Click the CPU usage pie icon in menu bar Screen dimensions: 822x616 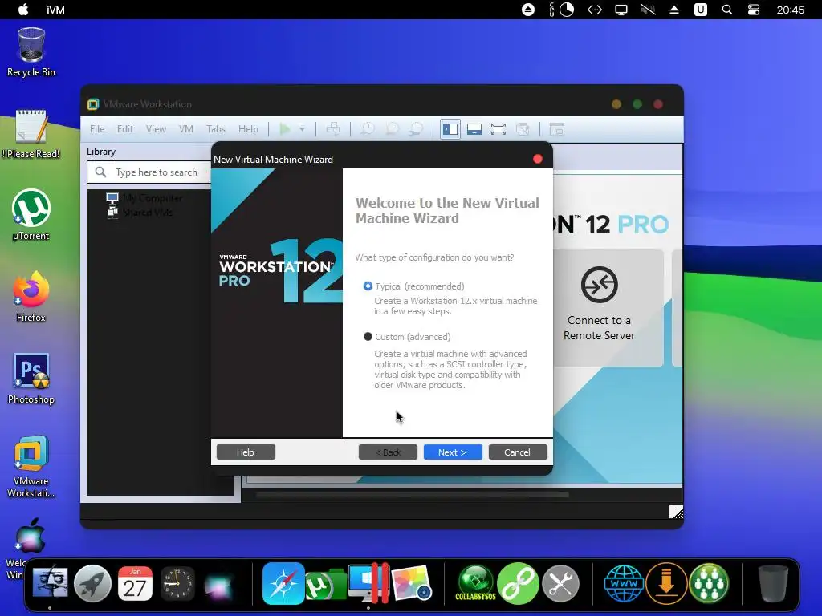(x=567, y=10)
